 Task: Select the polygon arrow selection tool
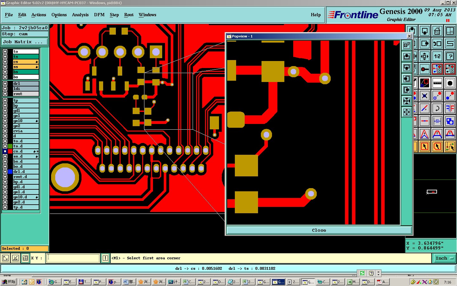[437, 146]
